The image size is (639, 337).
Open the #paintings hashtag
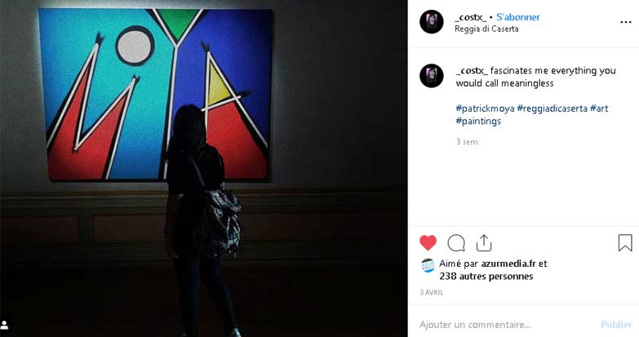(478, 121)
